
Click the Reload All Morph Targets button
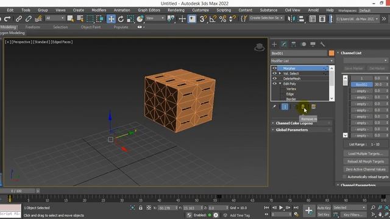(x=366, y=161)
